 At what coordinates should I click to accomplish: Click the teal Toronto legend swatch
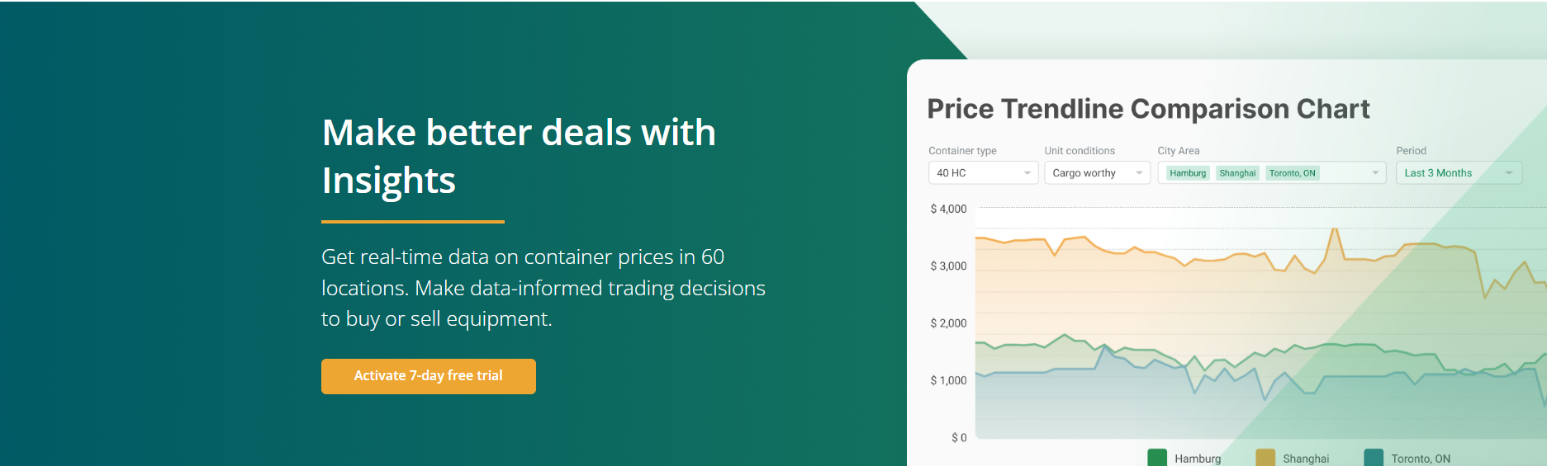pyautogui.click(x=1374, y=458)
